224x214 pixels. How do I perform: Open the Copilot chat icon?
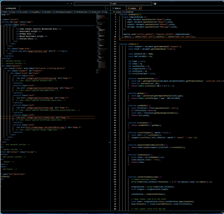[x=155, y=3]
